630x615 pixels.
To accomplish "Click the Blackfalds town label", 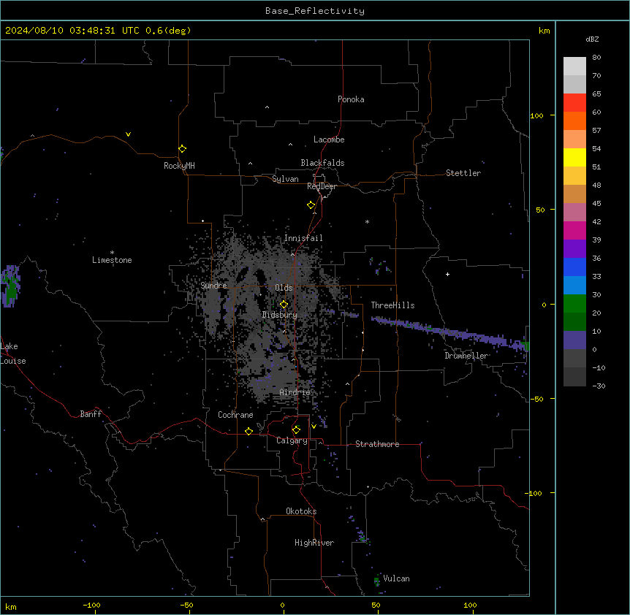I will click(x=322, y=163).
